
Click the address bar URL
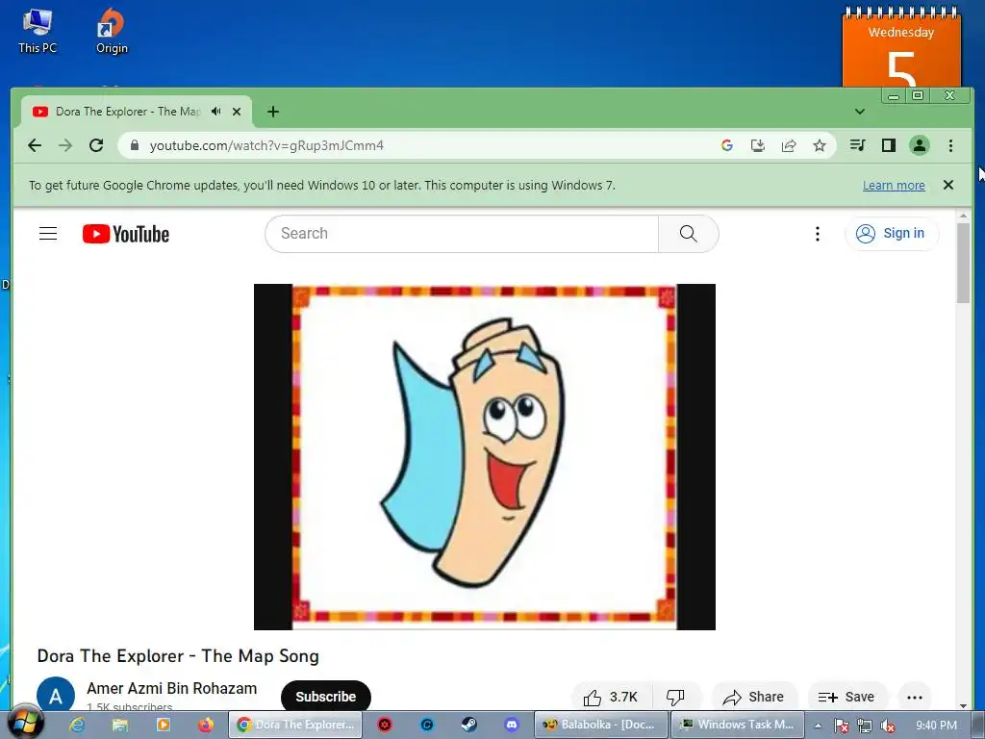point(266,146)
